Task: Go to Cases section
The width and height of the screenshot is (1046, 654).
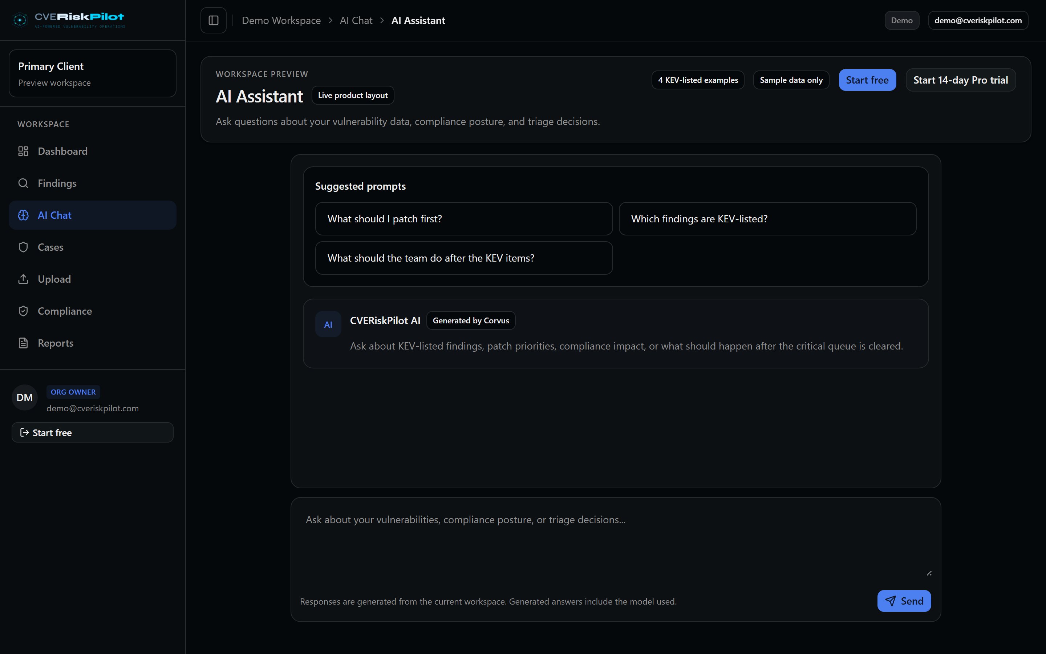Action: 93,247
